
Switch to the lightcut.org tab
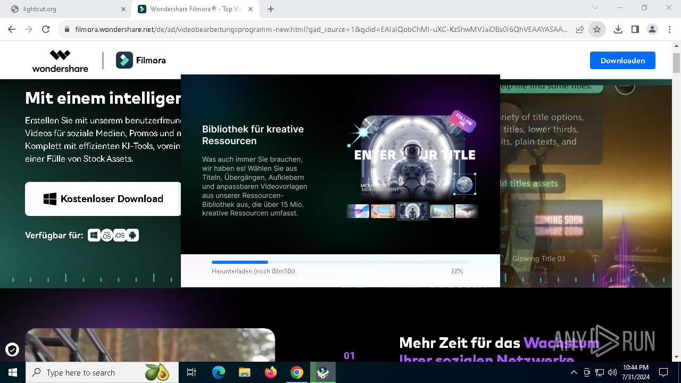tap(67, 9)
